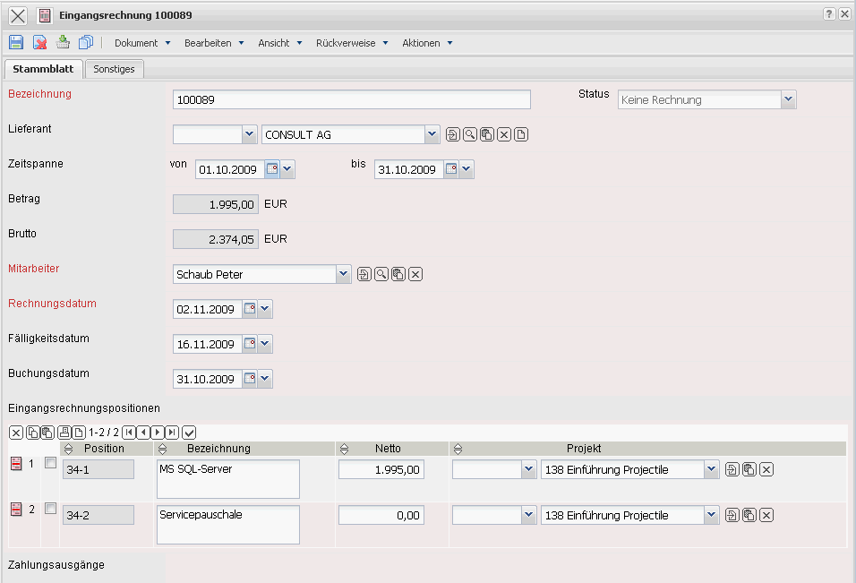
Task: Expand the Status dropdown showing Keine Rechnung
Action: [788, 100]
